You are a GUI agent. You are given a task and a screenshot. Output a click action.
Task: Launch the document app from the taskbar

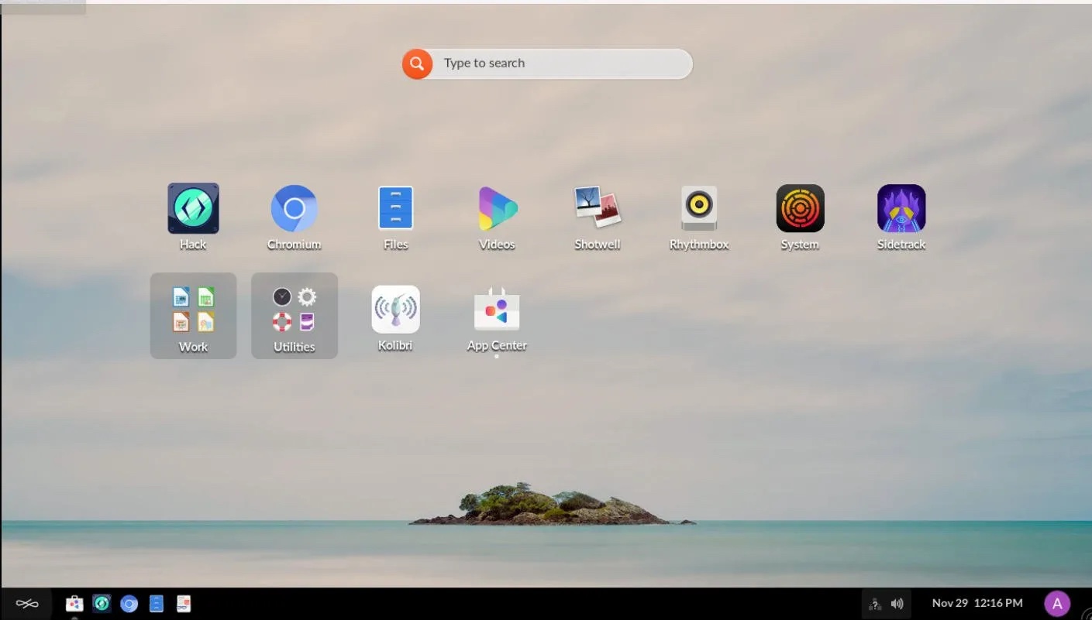coord(184,603)
